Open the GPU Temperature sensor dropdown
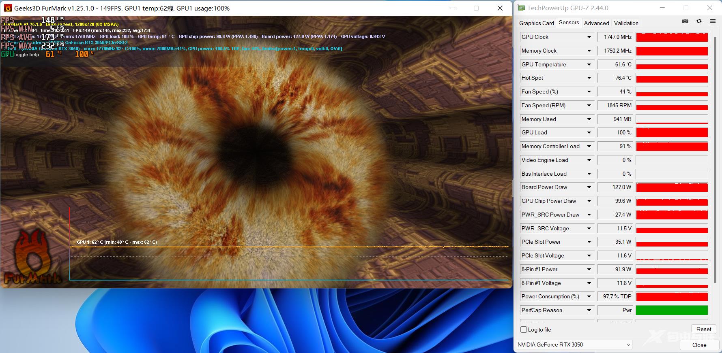This screenshot has height=353, width=722. pyautogui.click(x=589, y=65)
